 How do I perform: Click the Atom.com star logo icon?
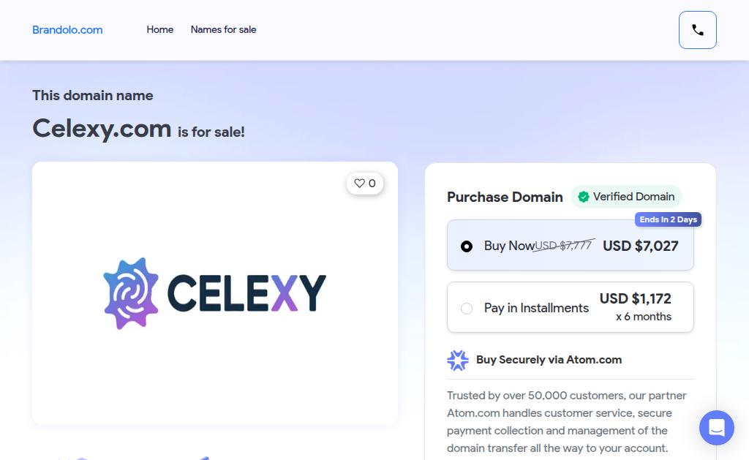(458, 360)
